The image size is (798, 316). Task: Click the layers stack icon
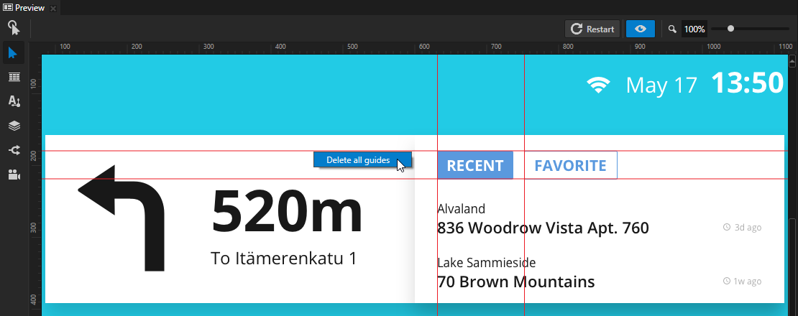tap(14, 126)
